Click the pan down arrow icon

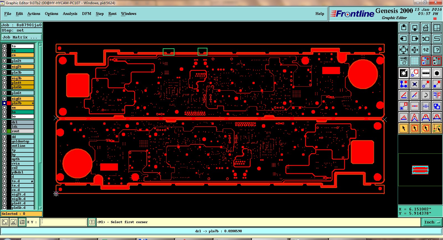415,28
